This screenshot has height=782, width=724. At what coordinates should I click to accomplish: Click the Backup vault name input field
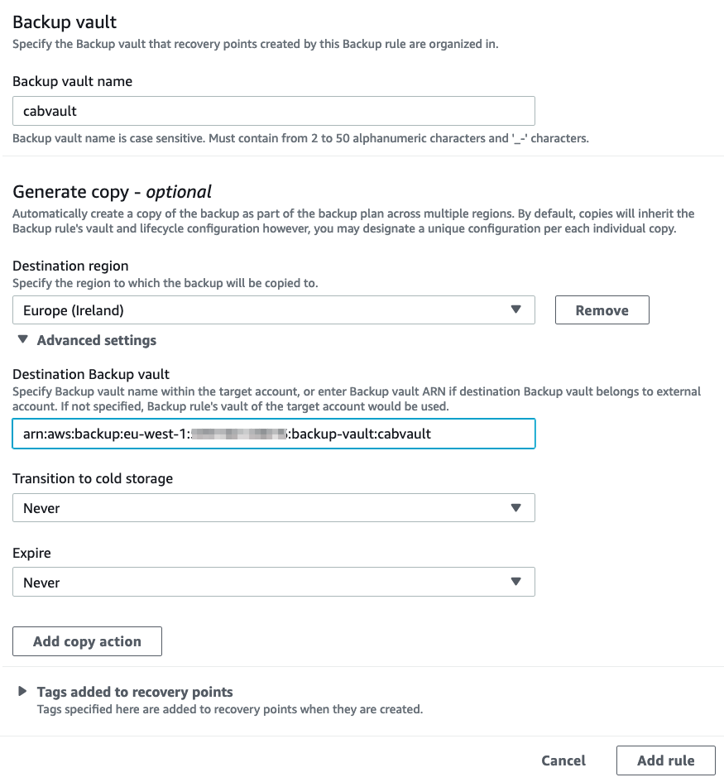click(273, 110)
